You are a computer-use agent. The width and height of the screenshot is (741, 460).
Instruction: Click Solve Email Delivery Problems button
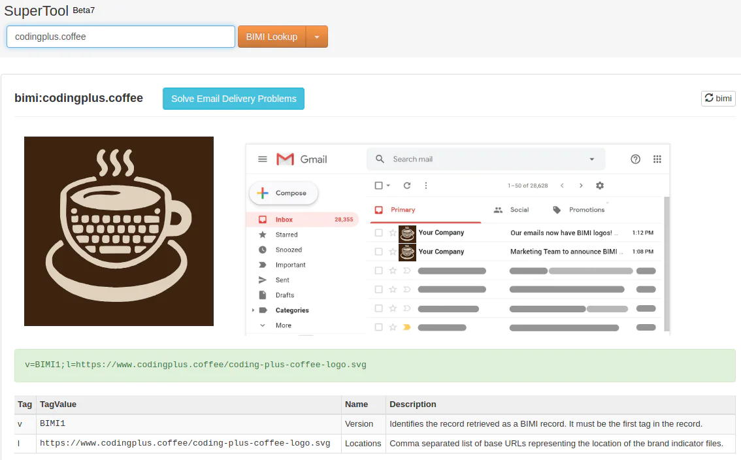click(x=233, y=98)
